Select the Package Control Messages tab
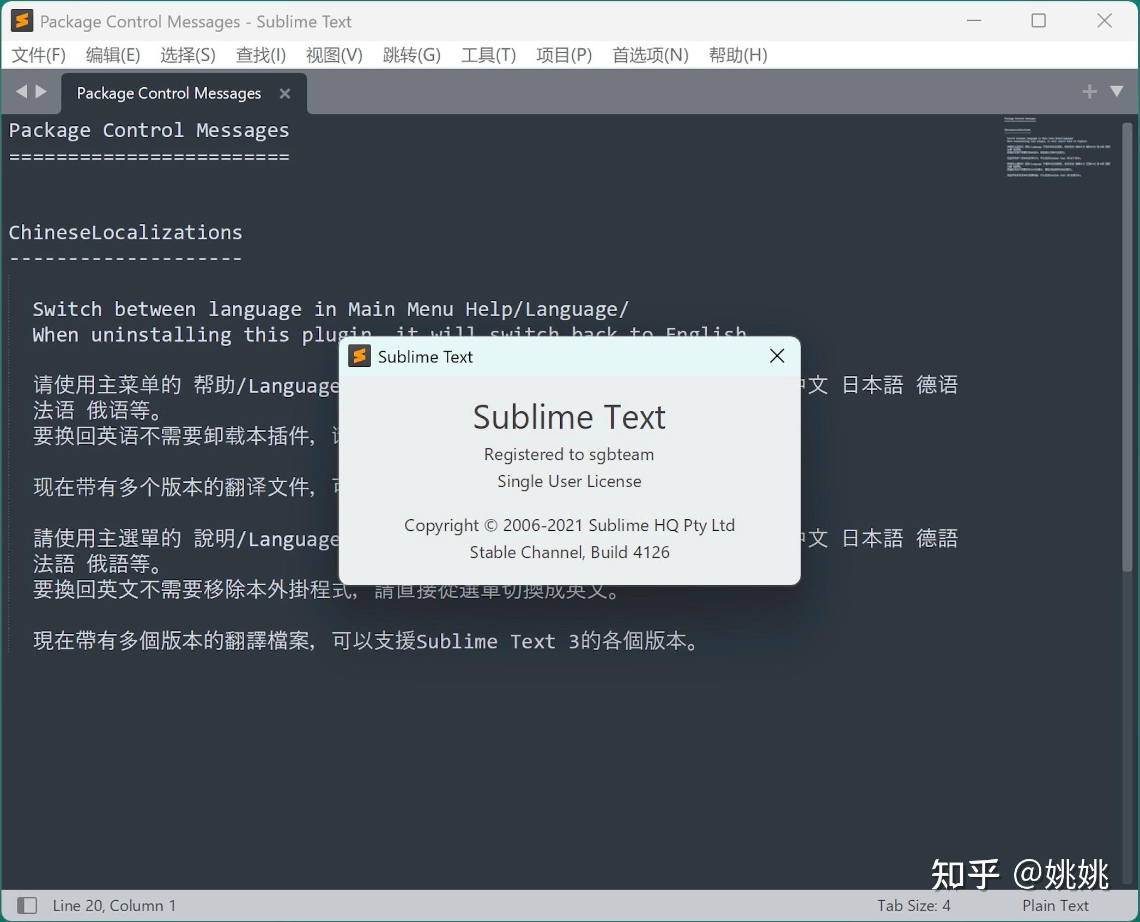The width and height of the screenshot is (1140, 922). 168,93
